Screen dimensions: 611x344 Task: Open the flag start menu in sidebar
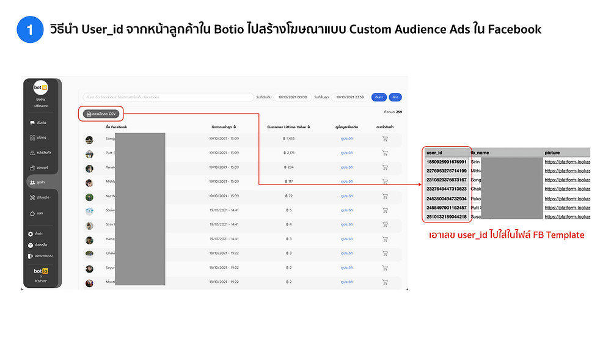[32, 123]
